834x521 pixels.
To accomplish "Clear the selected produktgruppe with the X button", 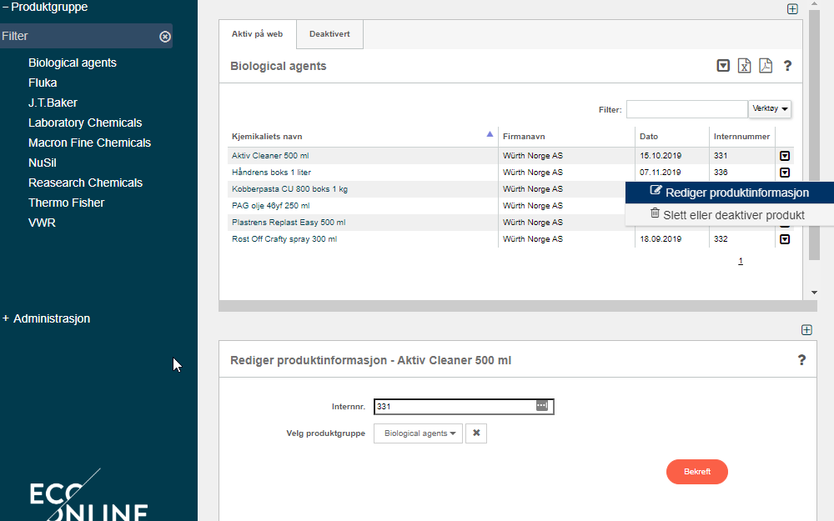I will point(476,433).
